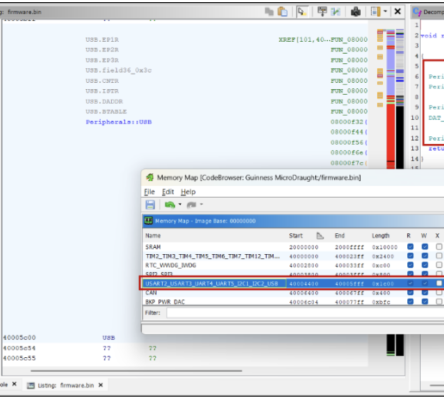Viewport: 444px width, 398px height.
Task: Click the Copy icon in listing toolbar
Action: pos(269,12)
